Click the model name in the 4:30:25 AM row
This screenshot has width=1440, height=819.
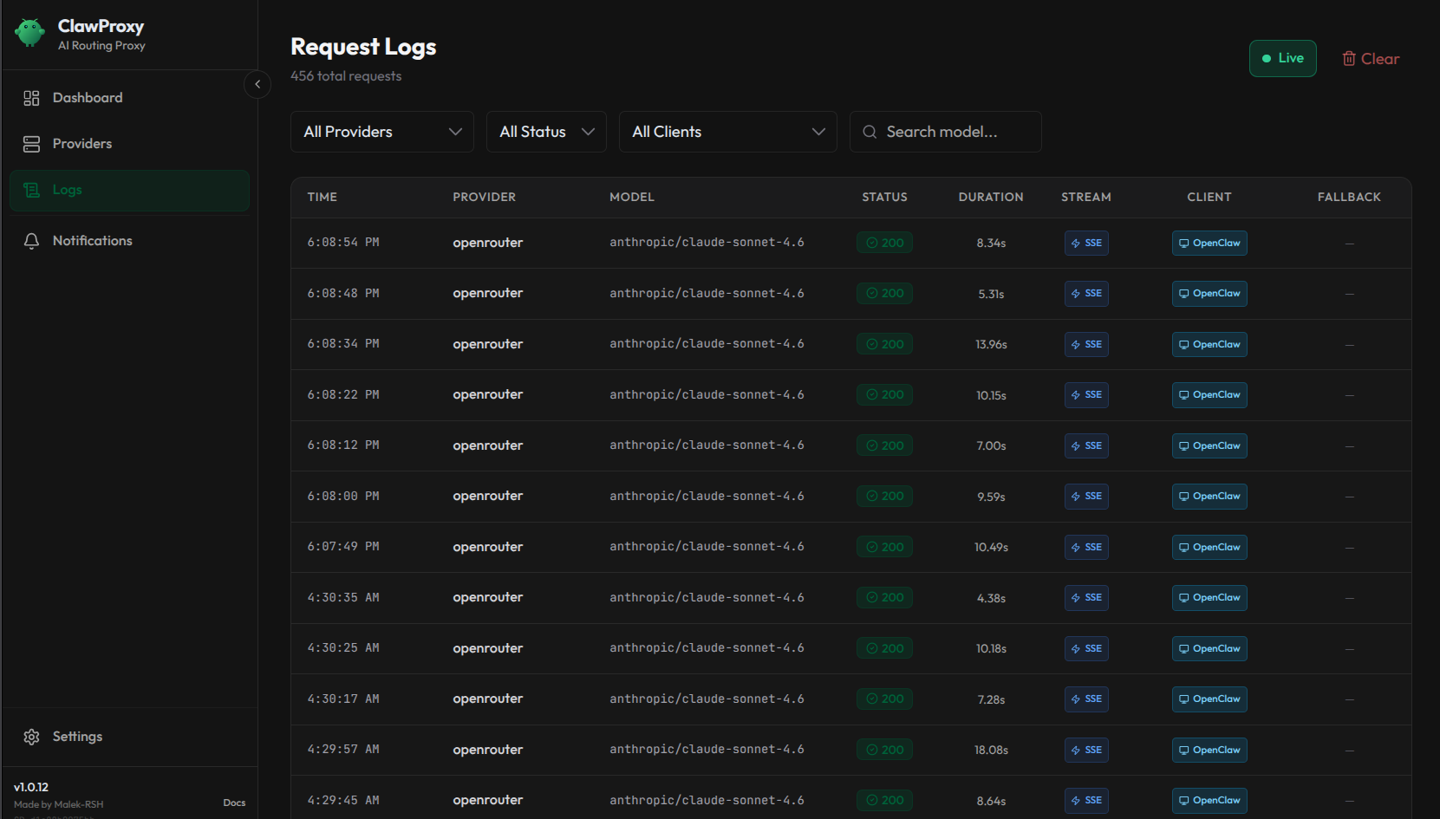tap(707, 648)
